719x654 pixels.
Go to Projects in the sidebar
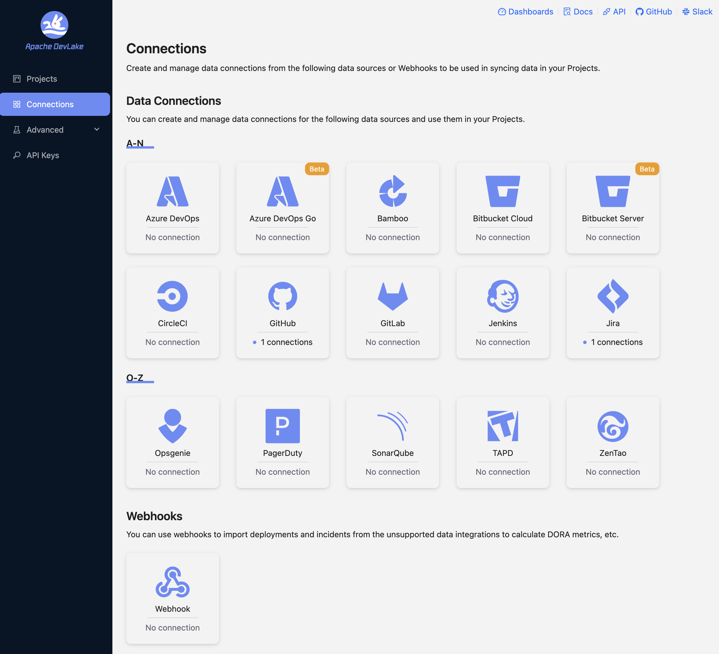55,79
